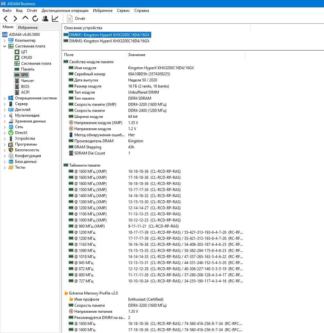
Task: Collapse the Системная плата tree node
Action: (5, 46)
